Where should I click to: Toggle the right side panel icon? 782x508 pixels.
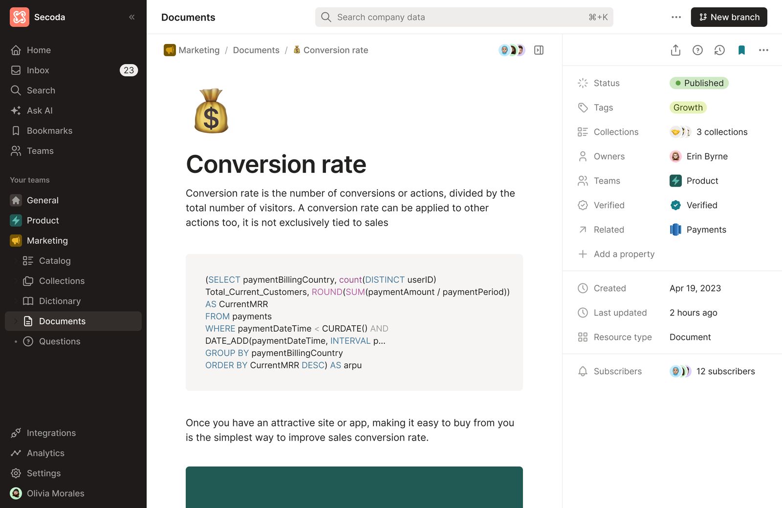click(539, 50)
